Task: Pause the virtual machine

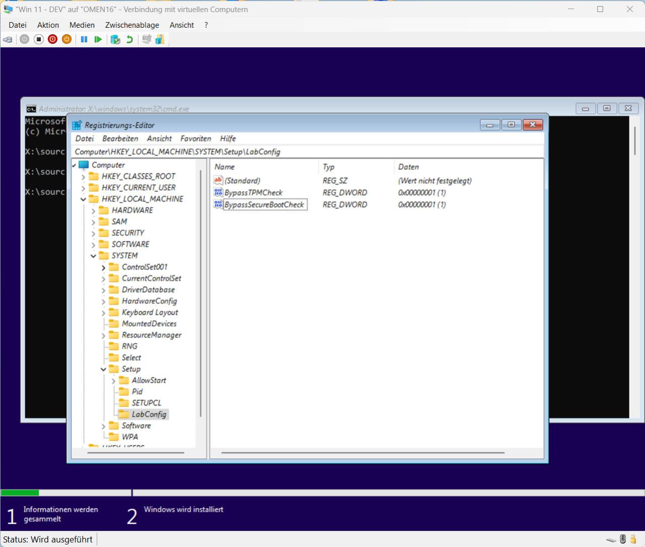Action: tap(84, 39)
